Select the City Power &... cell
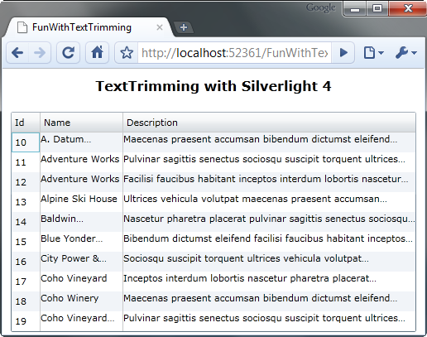 [x=81, y=262]
